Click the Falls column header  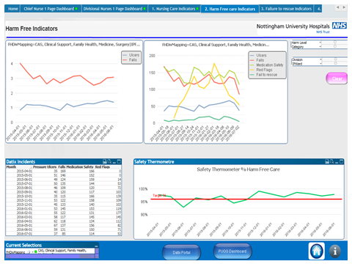(x=62, y=167)
